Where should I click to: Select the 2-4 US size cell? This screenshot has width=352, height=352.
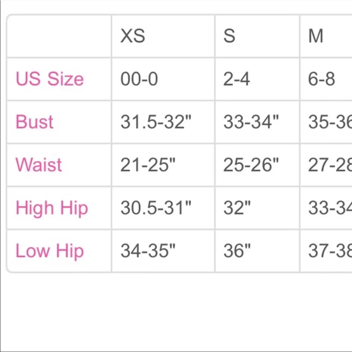point(237,79)
